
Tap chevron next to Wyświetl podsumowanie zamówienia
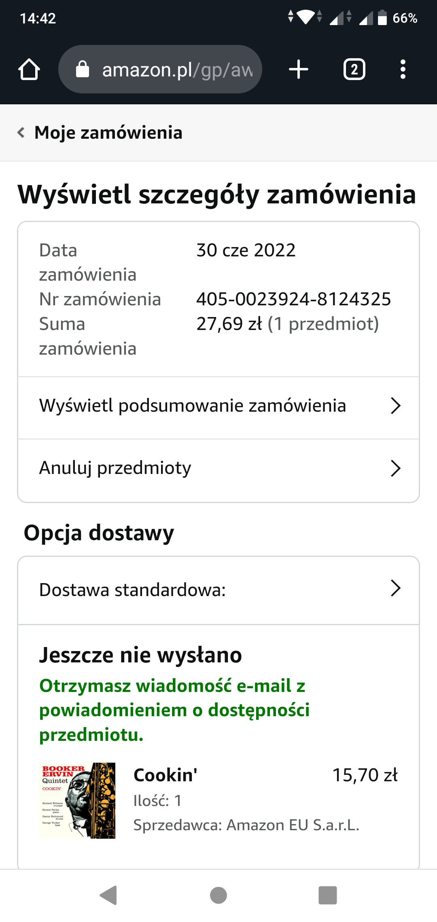[395, 406]
